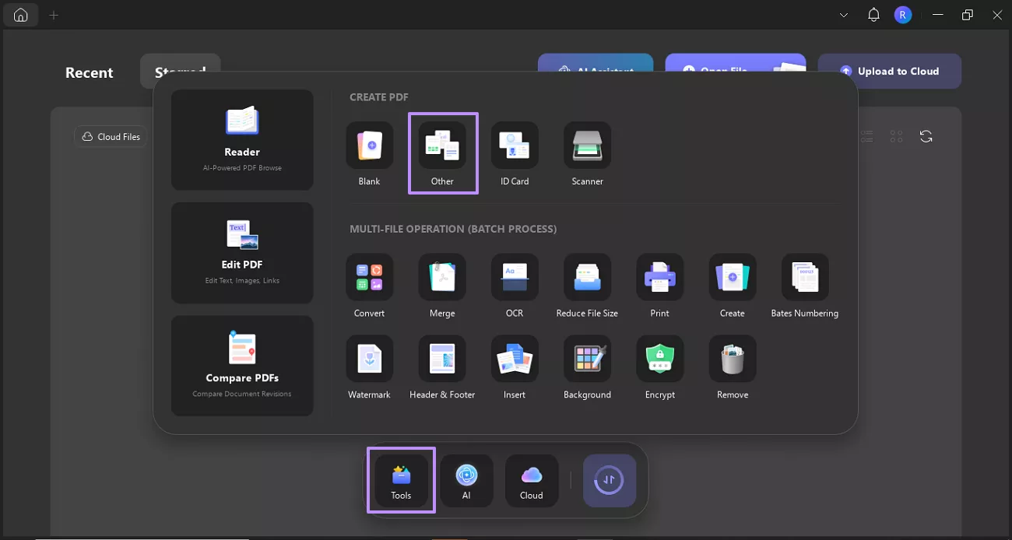Switch to the Recent tab
The width and height of the screenshot is (1012, 540).
pos(89,72)
